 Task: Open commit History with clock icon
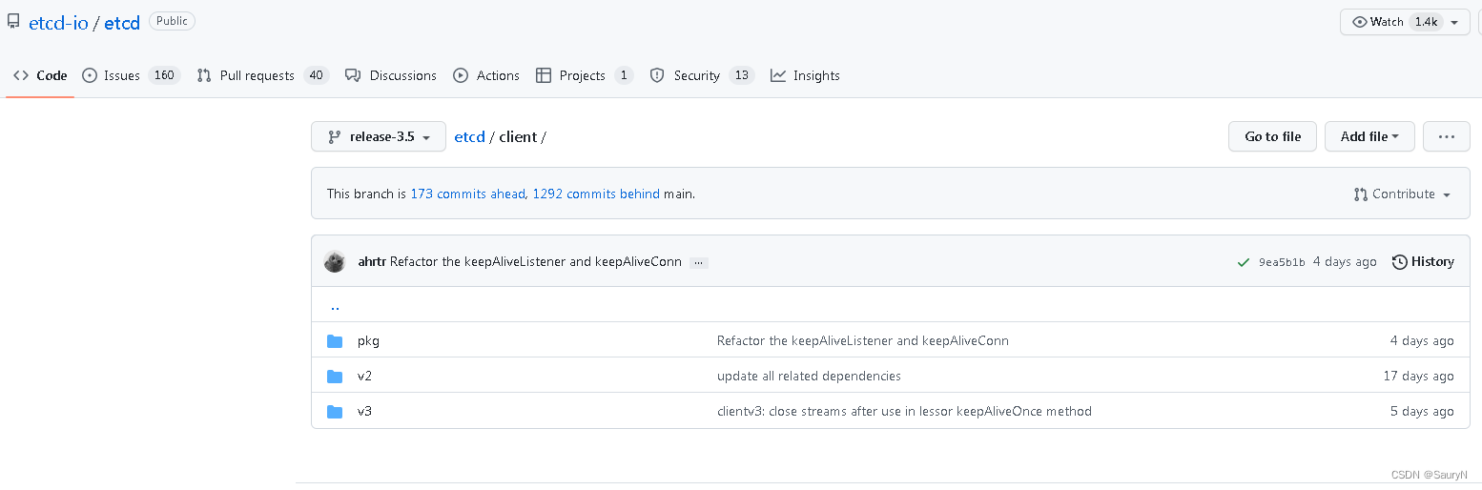(1423, 262)
